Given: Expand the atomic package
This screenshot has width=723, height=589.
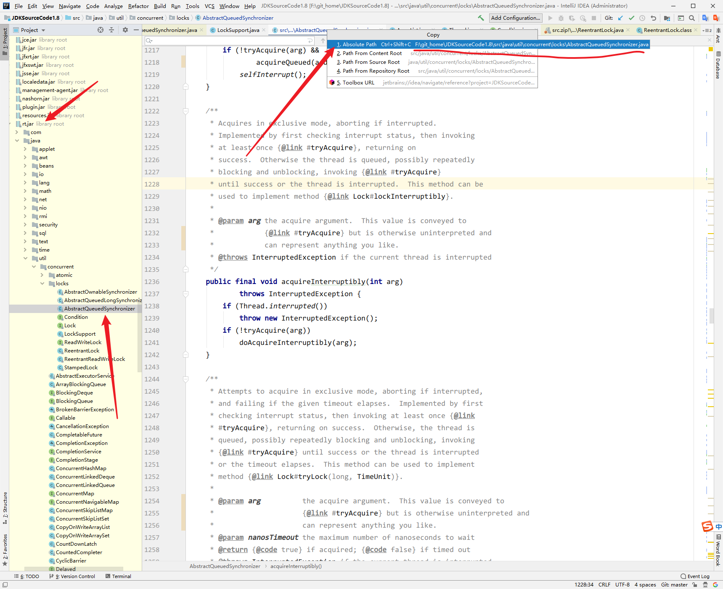Looking at the screenshot, I should [x=42, y=275].
